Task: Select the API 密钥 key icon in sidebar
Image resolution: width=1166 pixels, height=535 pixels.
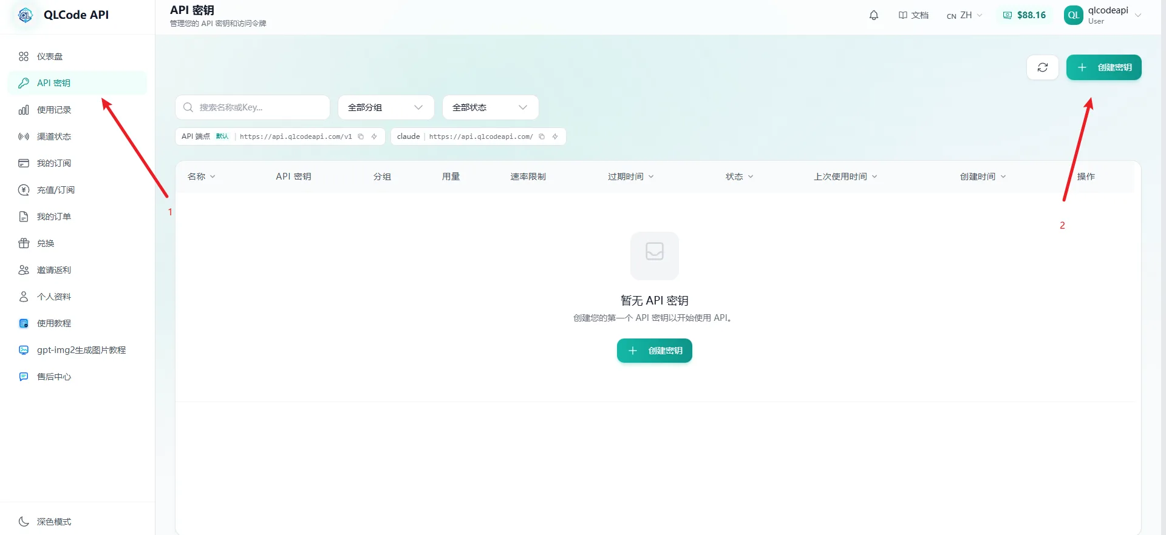Action: (24, 83)
